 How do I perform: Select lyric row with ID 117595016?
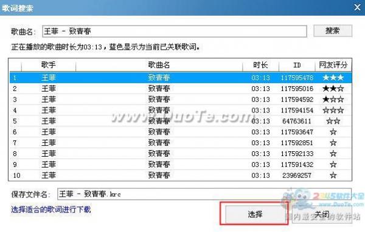click(181, 89)
